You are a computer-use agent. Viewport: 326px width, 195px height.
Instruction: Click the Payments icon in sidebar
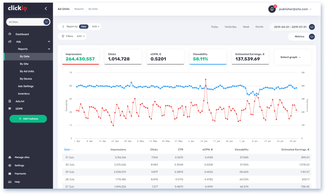[10, 174]
